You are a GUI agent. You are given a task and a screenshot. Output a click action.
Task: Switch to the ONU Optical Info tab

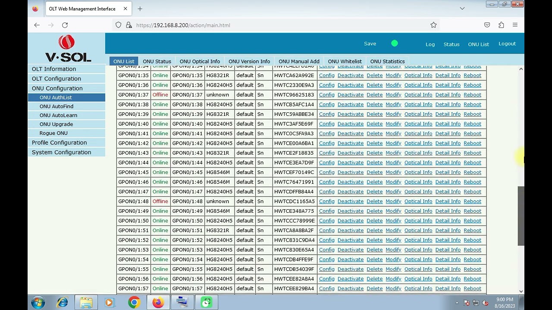200,62
